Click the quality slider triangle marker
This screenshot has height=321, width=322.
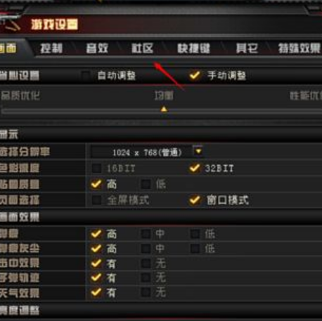tap(164, 109)
